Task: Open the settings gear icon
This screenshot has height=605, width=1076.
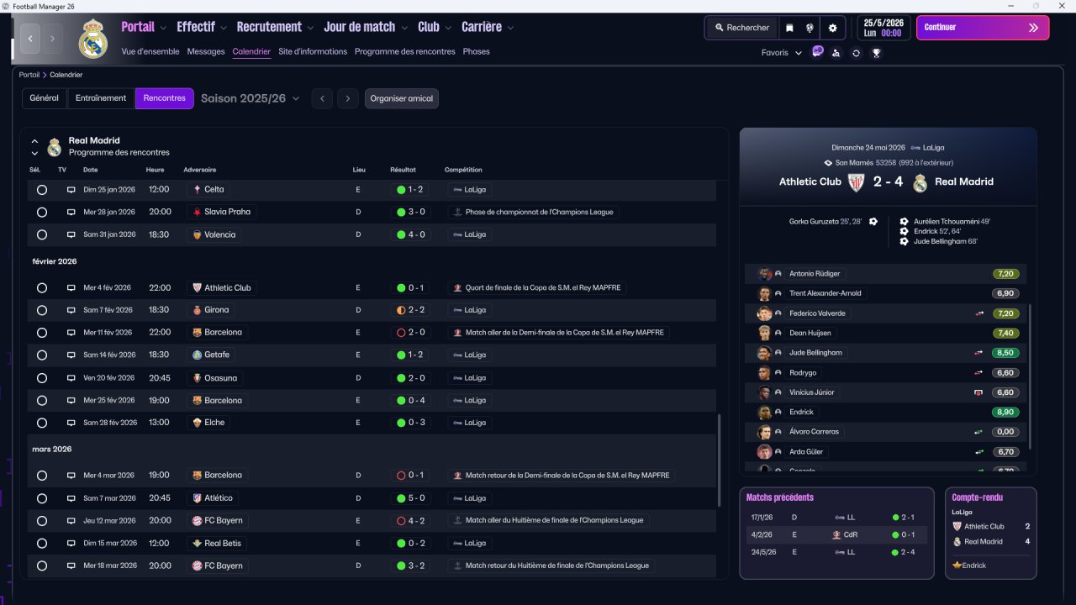Action: point(832,28)
